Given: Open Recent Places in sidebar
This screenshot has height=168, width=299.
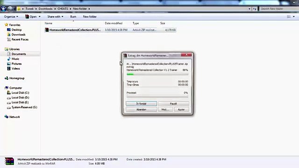Looking at the screenshot, I should (20, 39).
